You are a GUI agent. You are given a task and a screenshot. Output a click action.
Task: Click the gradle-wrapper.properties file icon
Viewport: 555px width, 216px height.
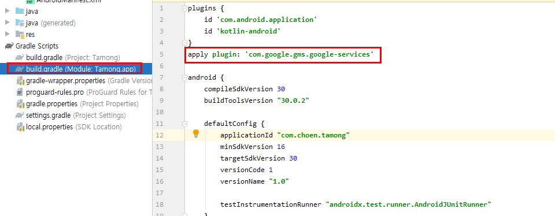coord(20,81)
